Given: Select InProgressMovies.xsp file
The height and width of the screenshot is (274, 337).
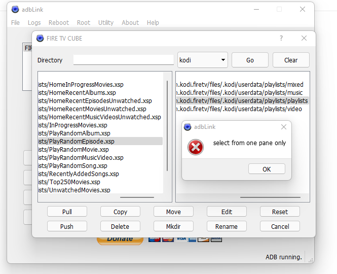Looking at the screenshot, I should pyautogui.click(x=100, y=125).
